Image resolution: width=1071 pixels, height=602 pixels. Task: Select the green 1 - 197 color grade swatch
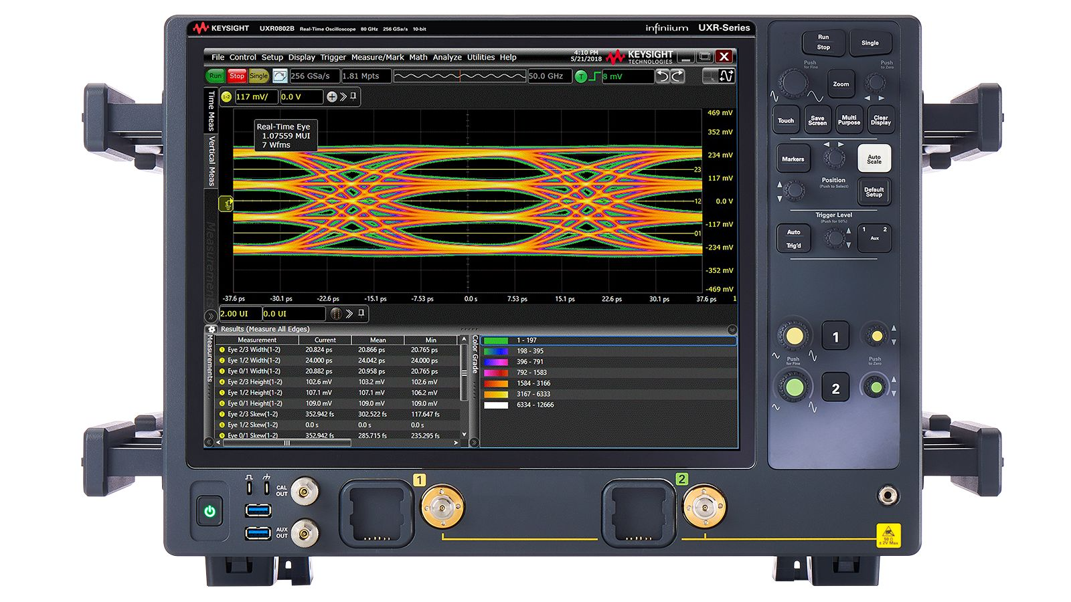coord(496,340)
